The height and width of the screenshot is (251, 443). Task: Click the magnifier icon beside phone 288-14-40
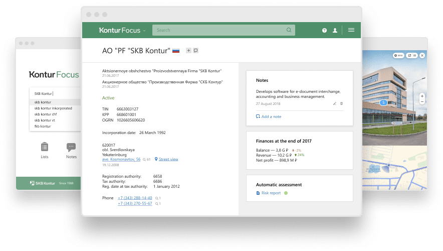click(156, 198)
